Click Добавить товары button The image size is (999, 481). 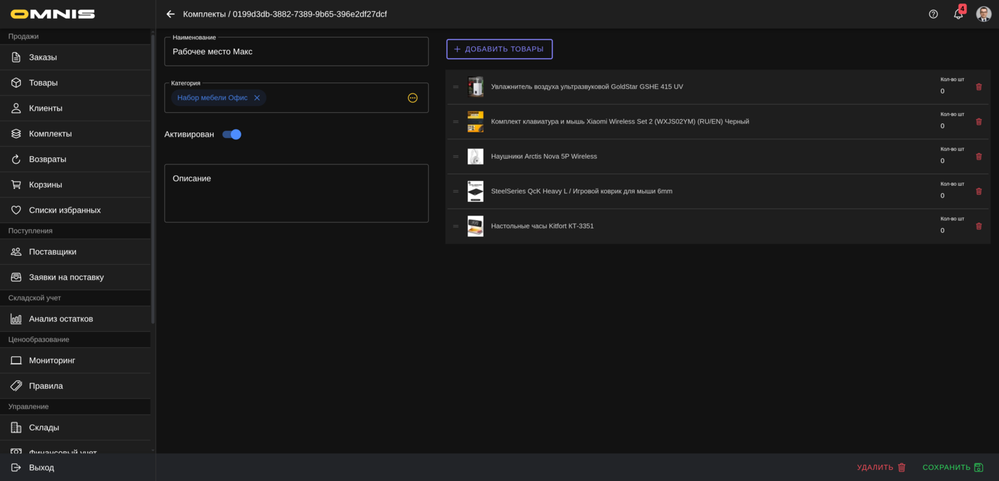point(499,49)
